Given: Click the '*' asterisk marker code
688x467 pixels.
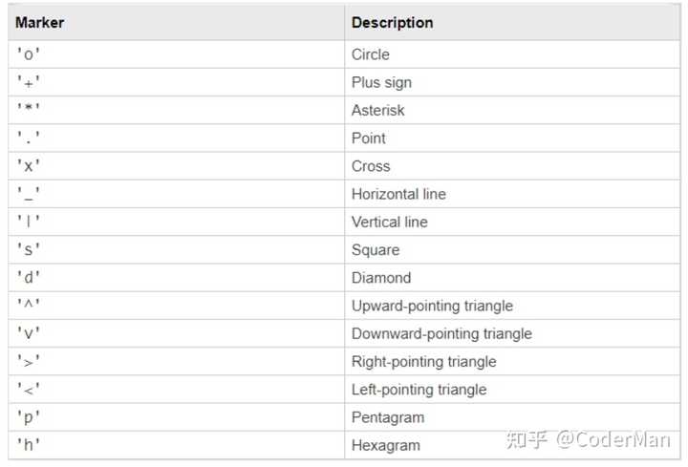Looking at the screenshot, I should pos(28,110).
